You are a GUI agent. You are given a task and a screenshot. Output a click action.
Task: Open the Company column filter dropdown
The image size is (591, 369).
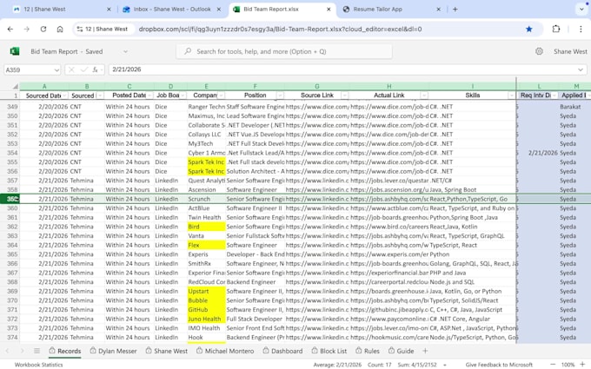click(x=222, y=96)
